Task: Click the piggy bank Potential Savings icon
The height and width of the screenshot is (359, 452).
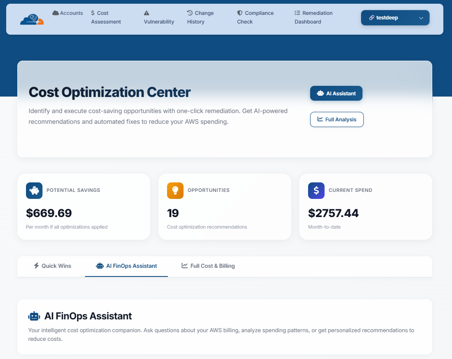Action: (x=34, y=191)
